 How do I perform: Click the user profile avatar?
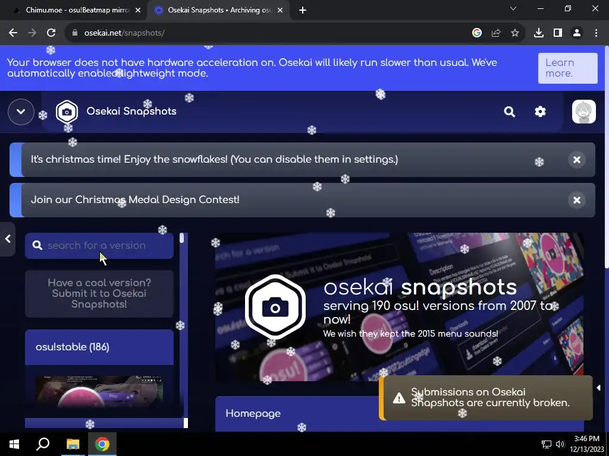click(584, 112)
